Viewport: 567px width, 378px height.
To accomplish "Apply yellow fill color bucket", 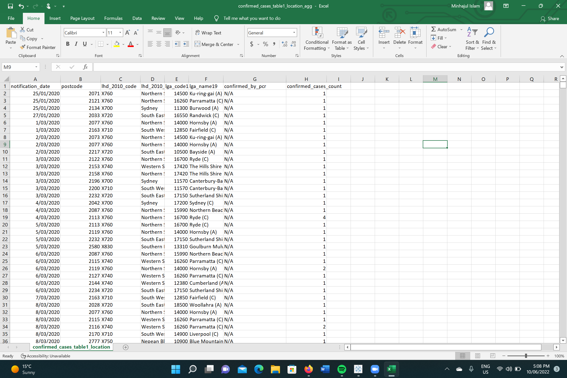I will coord(117,44).
